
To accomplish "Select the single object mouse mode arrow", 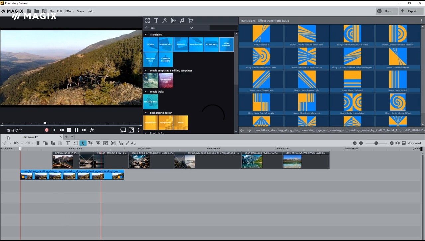I will tap(83, 143).
